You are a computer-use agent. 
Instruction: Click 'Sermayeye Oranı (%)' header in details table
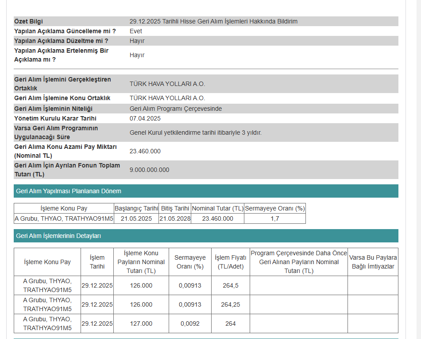(x=190, y=262)
